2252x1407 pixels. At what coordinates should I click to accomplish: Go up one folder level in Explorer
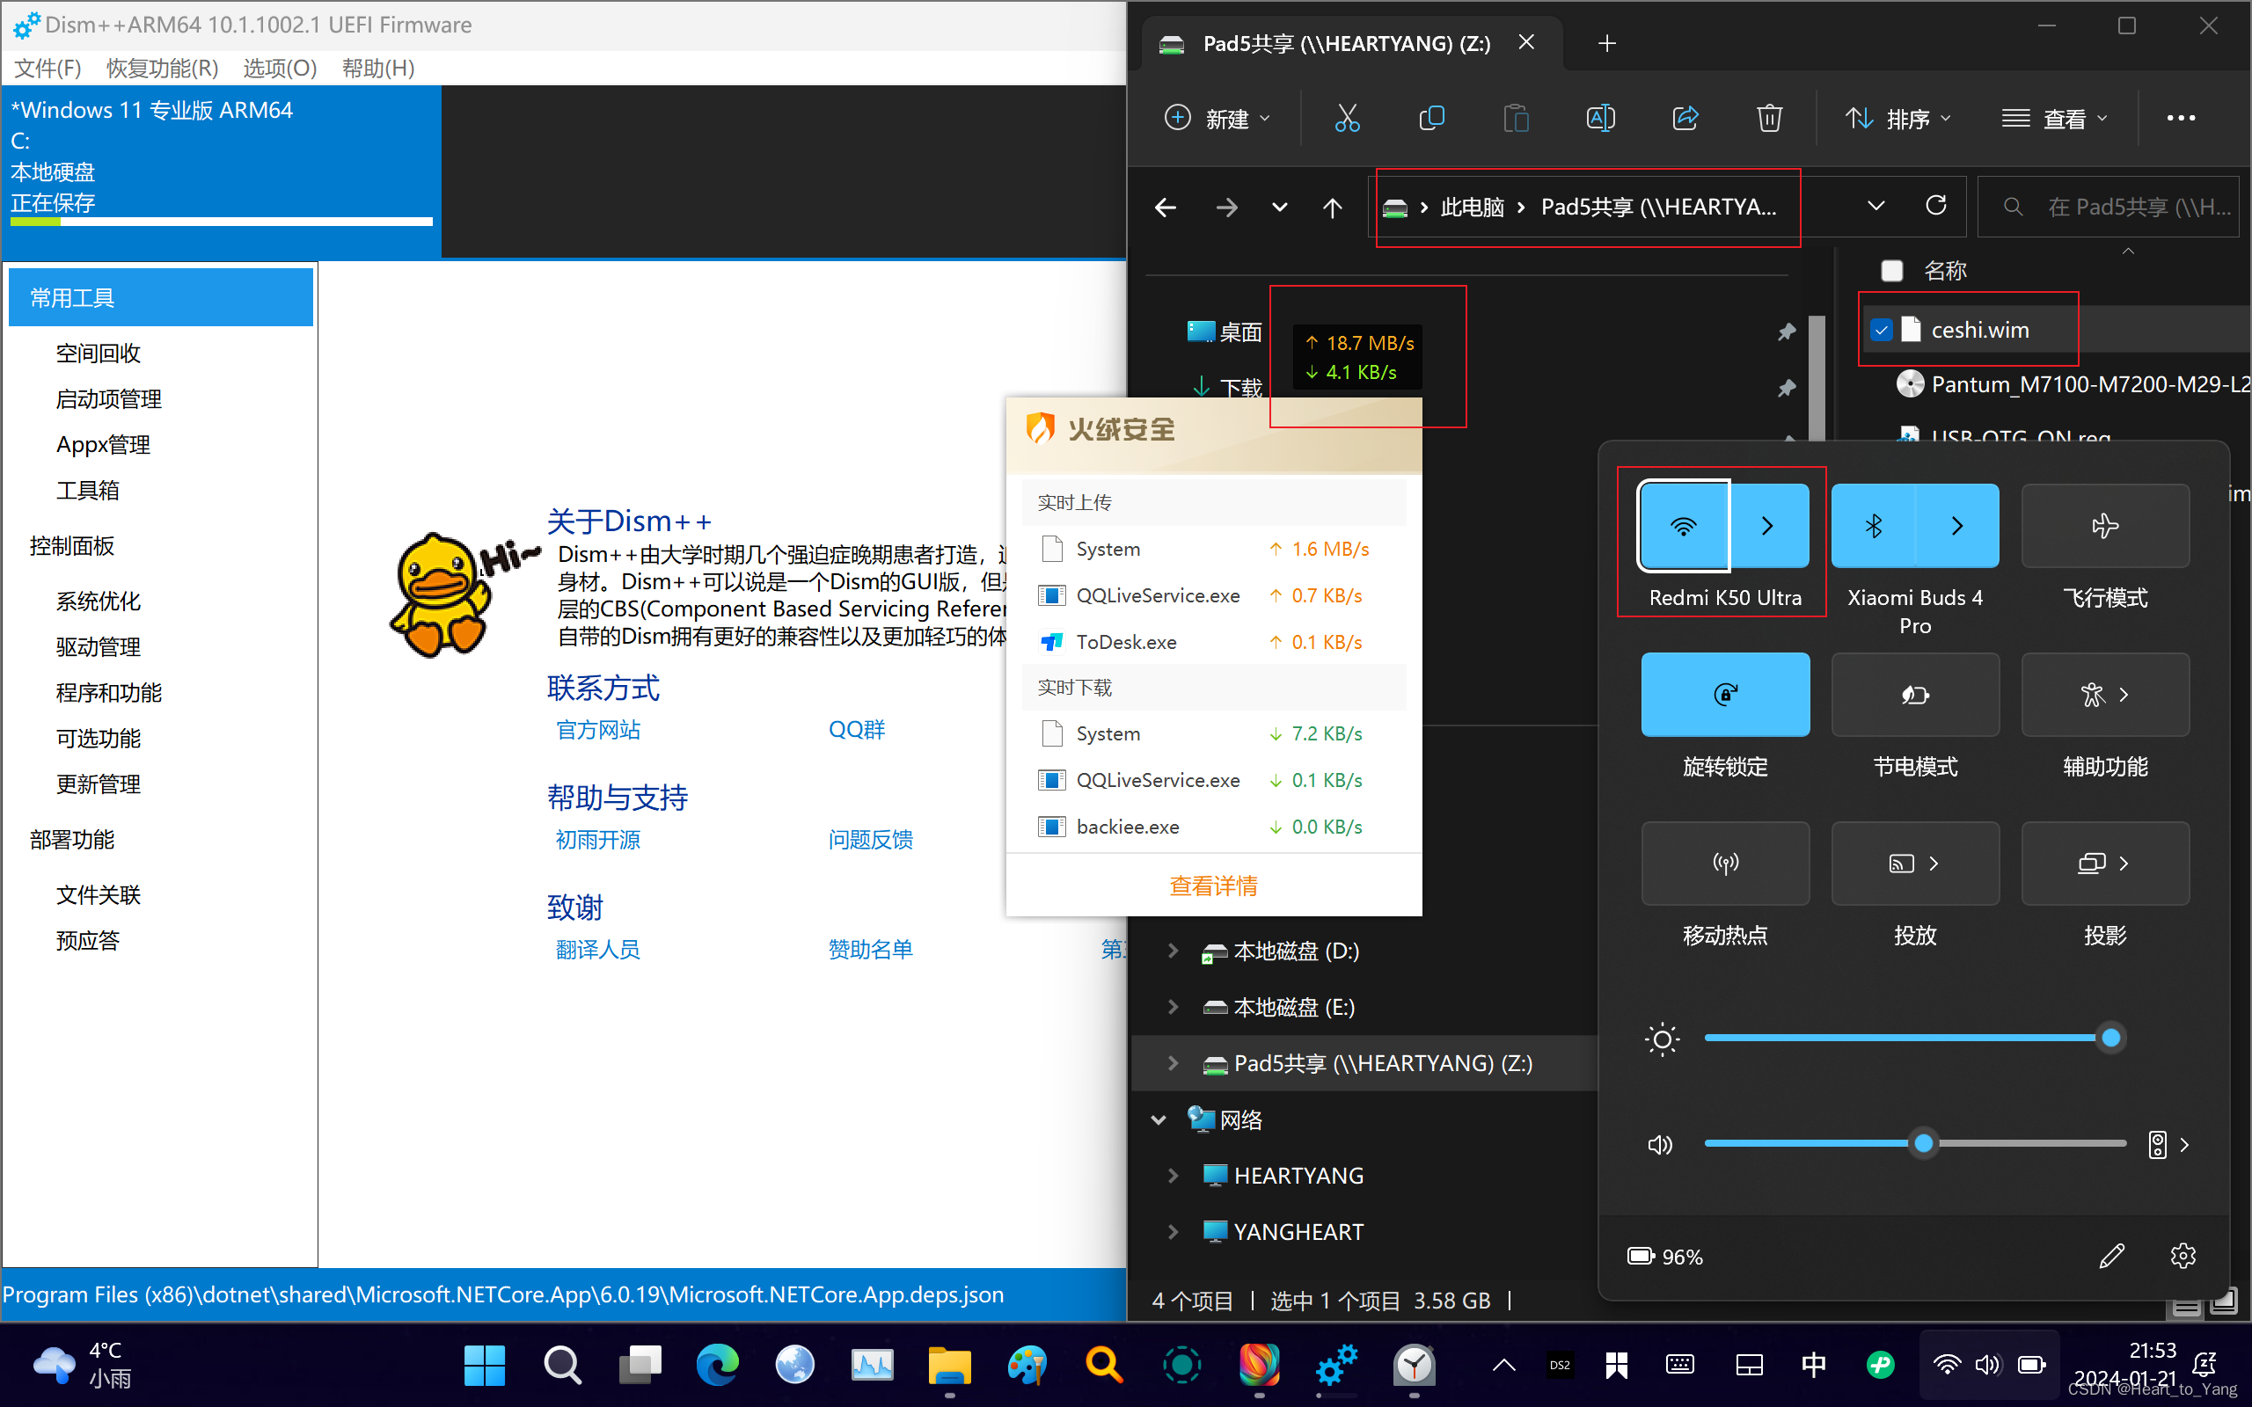[x=1333, y=207]
